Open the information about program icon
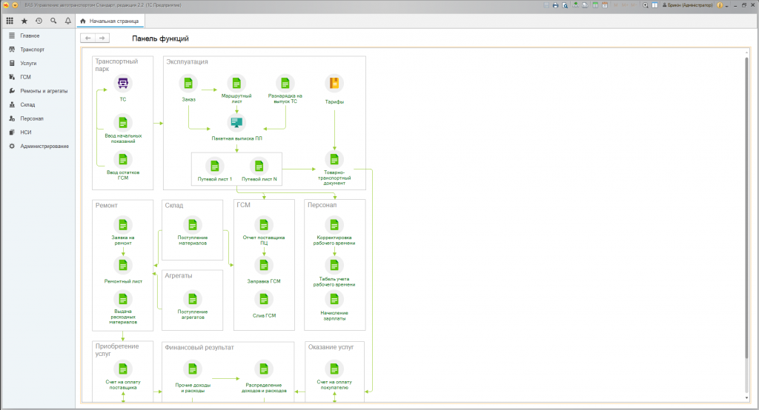 tap(720, 5)
